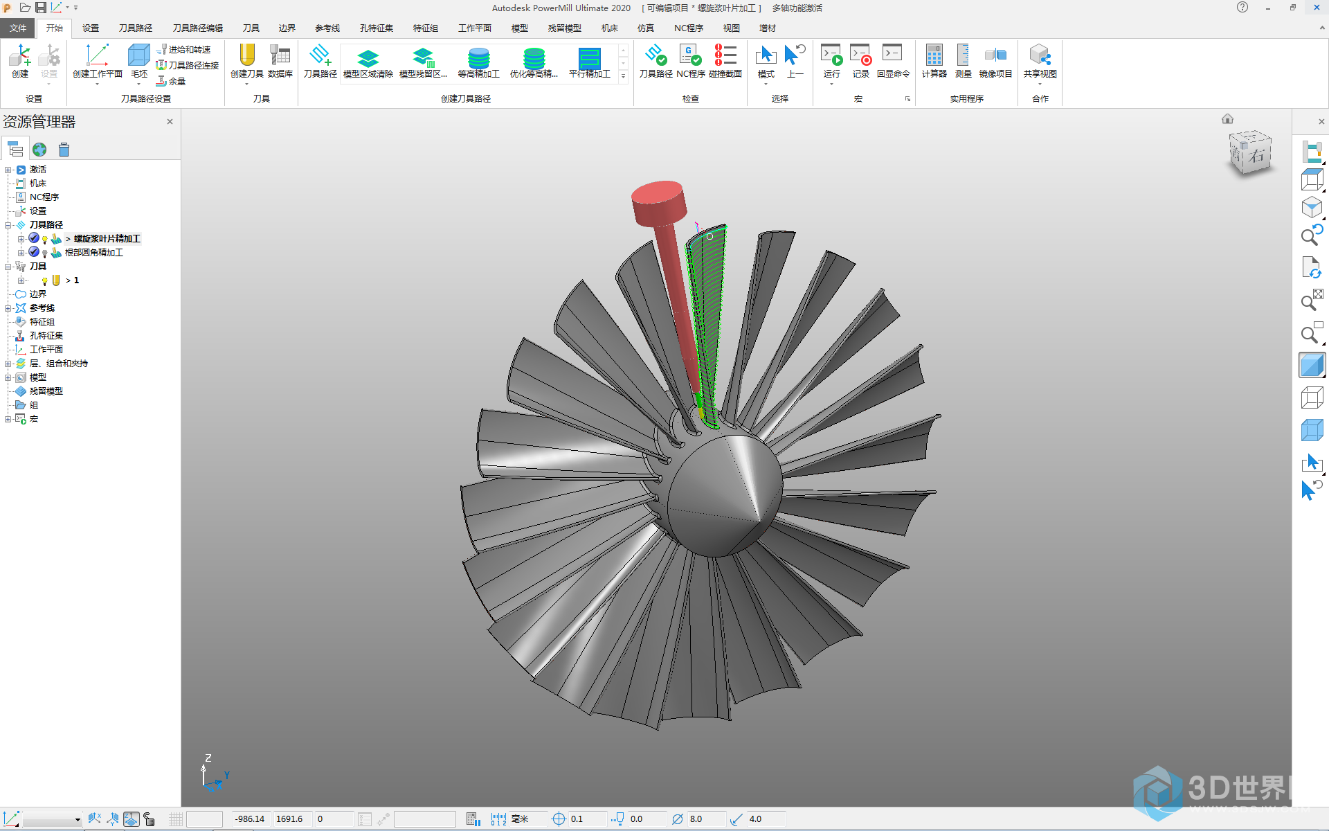Toggle light bulb of 螺旋桨叶片精加工 toolpath

point(45,240)
